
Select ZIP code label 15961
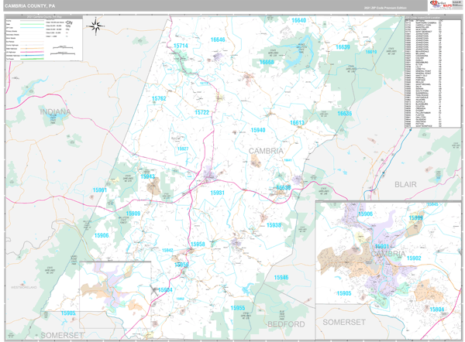coord(100,190)
